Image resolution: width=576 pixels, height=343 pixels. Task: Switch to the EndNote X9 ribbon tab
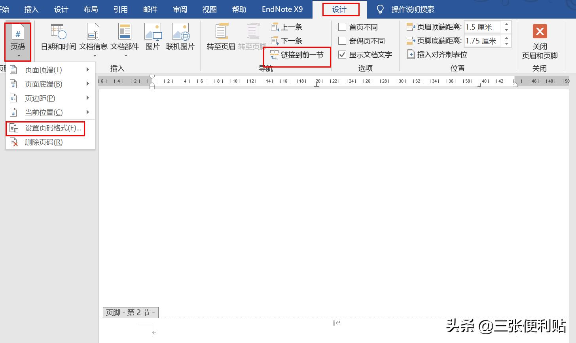[282, 9]
